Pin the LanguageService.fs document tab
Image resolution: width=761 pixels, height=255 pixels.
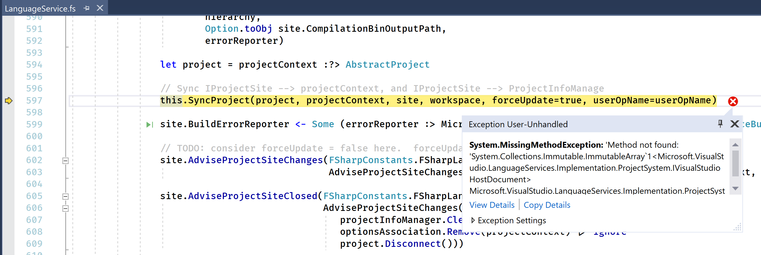(x=86, y=8)
